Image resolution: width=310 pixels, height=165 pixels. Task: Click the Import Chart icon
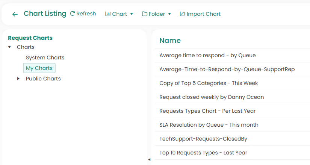(x=183, y=14)
